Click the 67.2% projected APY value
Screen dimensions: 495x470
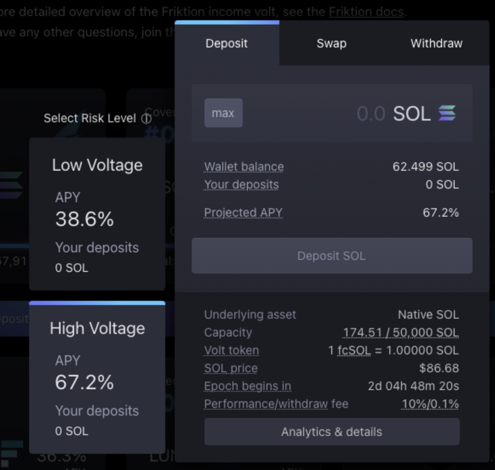pos(441,212)
